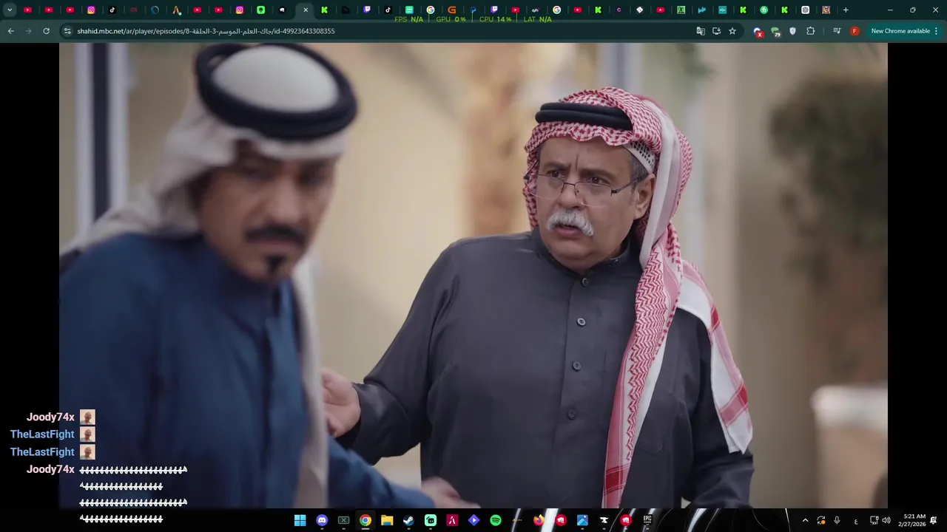
Task: Open the notification bell in taskbar
Action: click(934, 520)
